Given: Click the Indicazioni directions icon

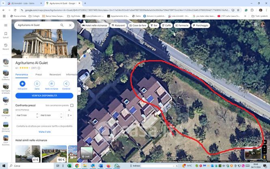Looking at the screenshot, I should (22, 84).
